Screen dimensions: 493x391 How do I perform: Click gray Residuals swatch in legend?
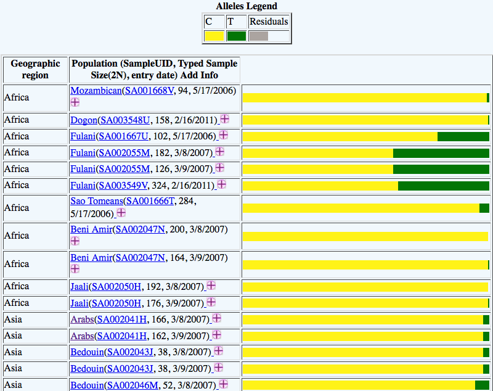[x=258, y=36]
